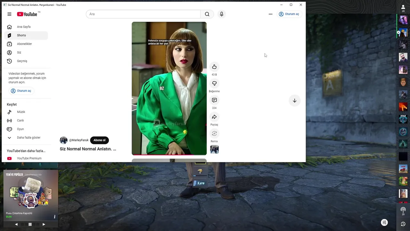Go to next short with down arrow
Viewport: 410px width, 231px height.
click(x=295, y=100)
